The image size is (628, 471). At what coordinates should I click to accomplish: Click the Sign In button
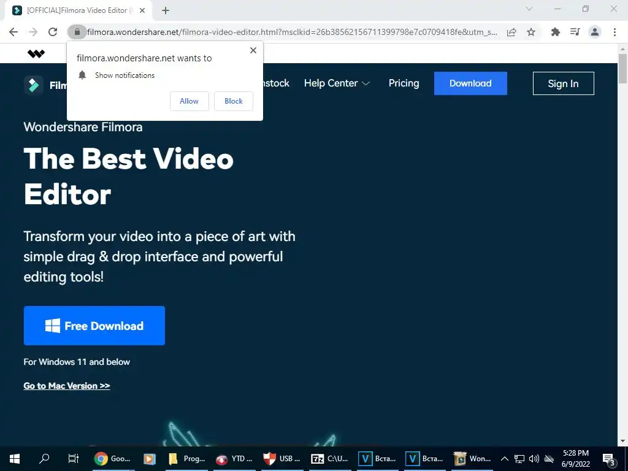[563, 83]
